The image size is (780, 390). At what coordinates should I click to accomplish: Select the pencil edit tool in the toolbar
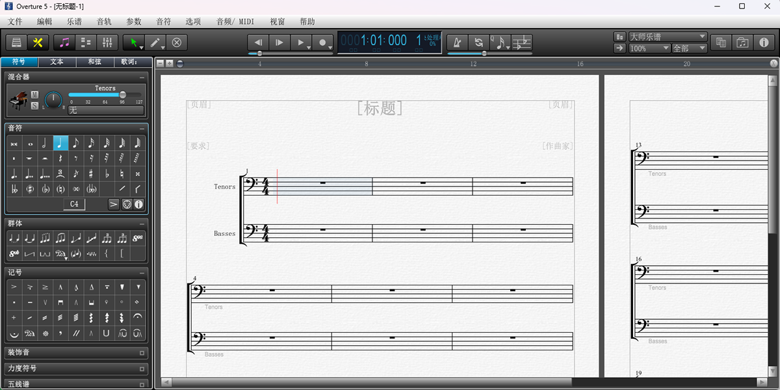click(156, 42)
